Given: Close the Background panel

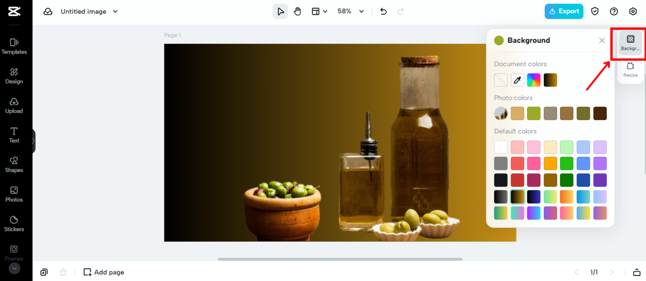Looking at the screenshot, I should tap(602, 41).
